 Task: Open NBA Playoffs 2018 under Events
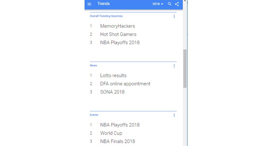pos(120,125)
